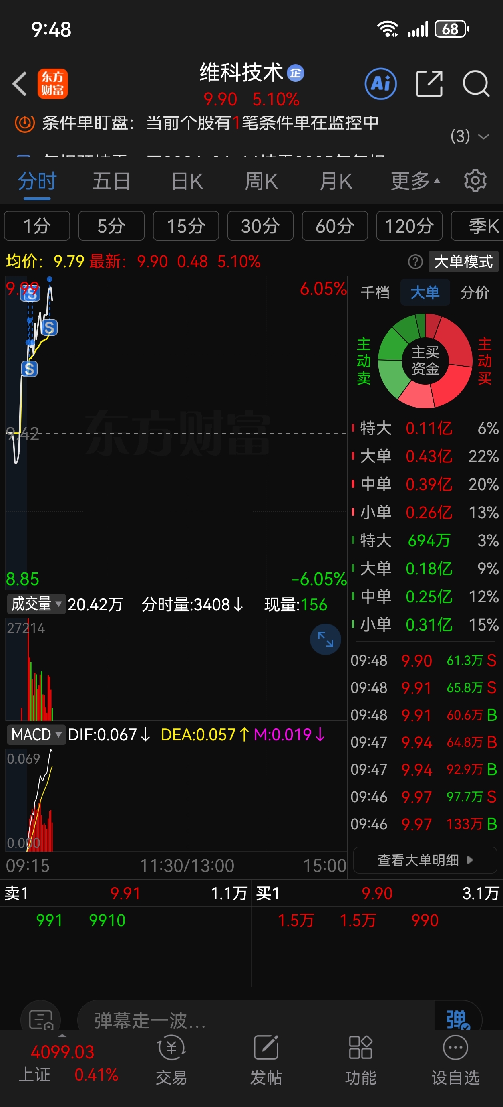Select the 120分 period button
The width and height of the screenshot is (503, 1107).
409,225
